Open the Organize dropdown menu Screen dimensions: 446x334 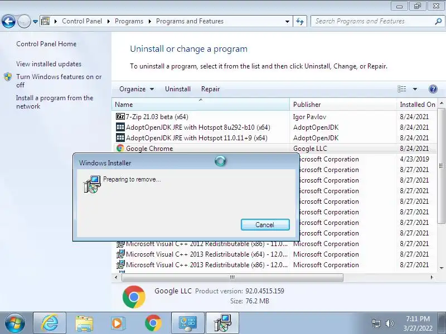click(137, 89)
